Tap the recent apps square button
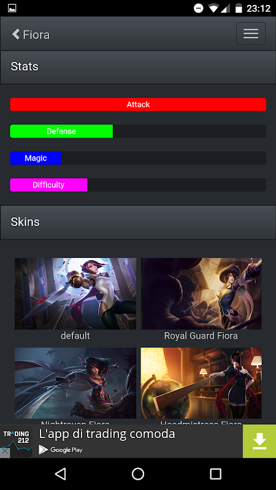 tap(215, 473)
